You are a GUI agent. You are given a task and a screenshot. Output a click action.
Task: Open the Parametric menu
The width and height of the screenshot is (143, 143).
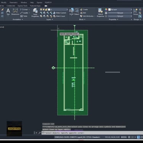13,2
